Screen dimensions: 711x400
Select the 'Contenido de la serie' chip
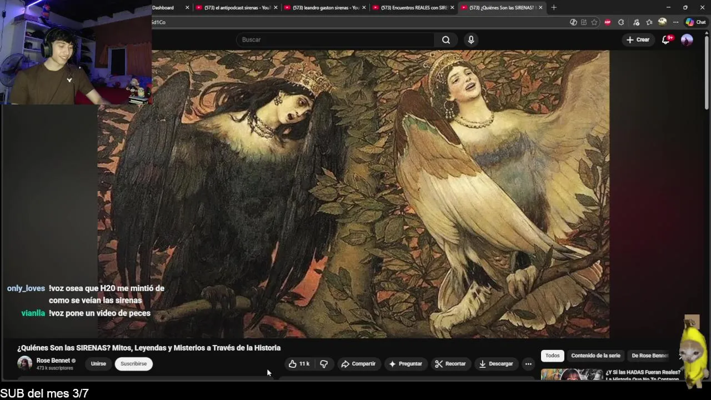click(x=595, y=356)
